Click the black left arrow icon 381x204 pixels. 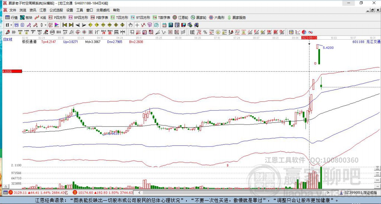(78, 25)
